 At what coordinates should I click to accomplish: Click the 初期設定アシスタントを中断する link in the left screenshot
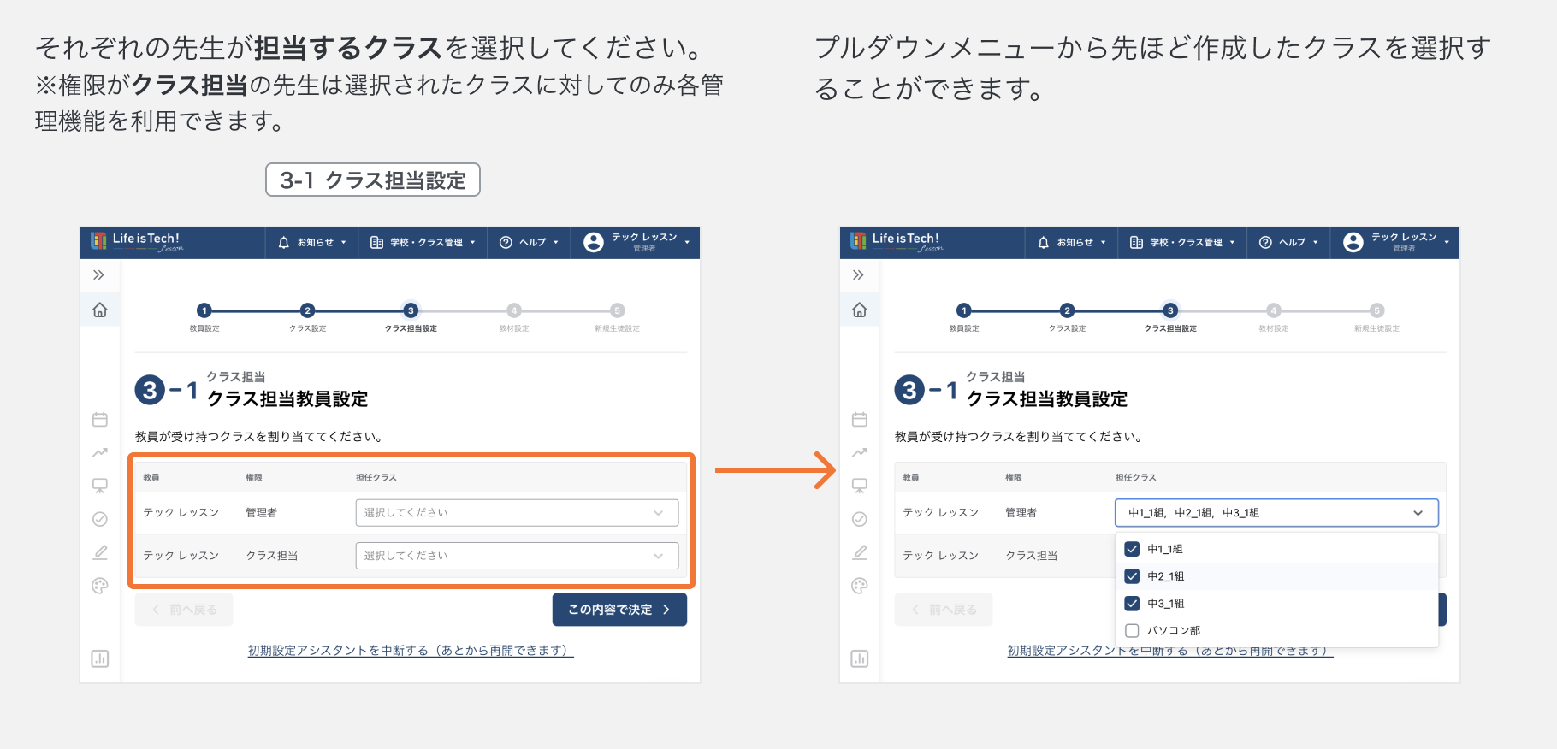(410, 651)
